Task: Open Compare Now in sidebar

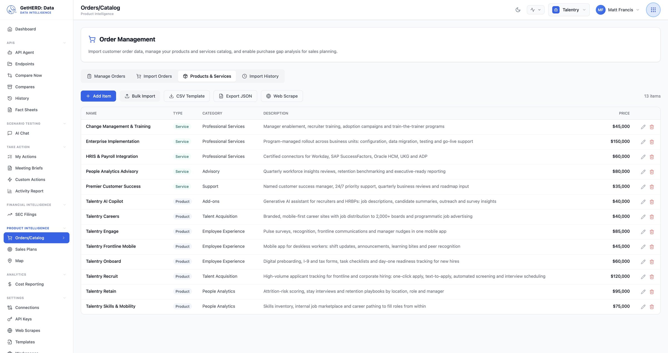Action: 36,75
